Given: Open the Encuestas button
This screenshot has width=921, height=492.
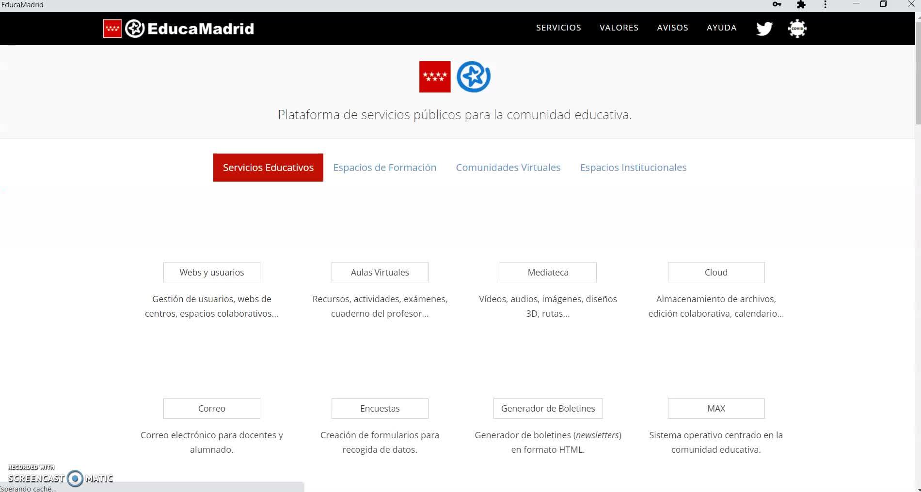Looking at the screenshot, I should [x=380, y=408].
